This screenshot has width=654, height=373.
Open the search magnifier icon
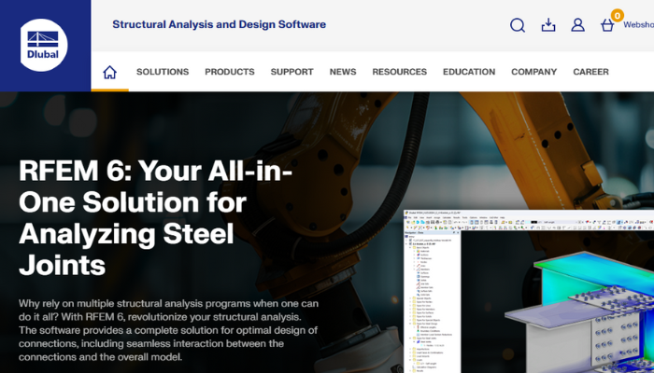coord(518,25)
